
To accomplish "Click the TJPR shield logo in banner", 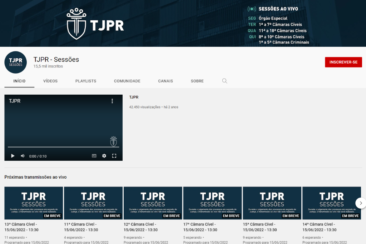I will point(76,24).
